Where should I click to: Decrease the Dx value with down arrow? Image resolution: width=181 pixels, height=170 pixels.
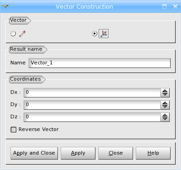point(165,95)
